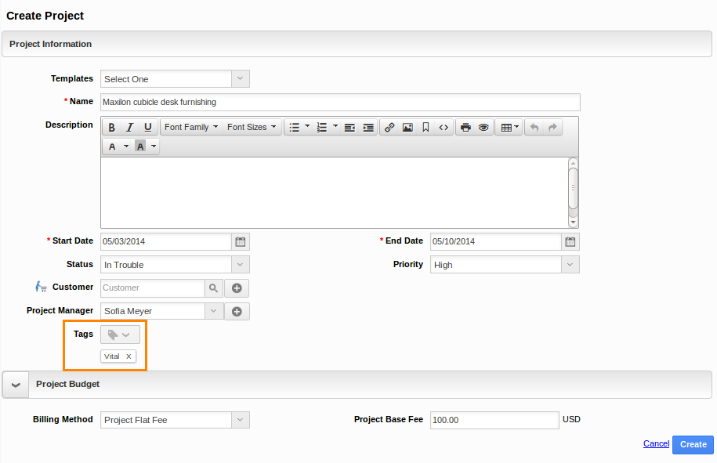The height and width of the screenshot is (463, 717).
Task: Open the Status dropdown showing In Trouble
Action: click(240, 265)
